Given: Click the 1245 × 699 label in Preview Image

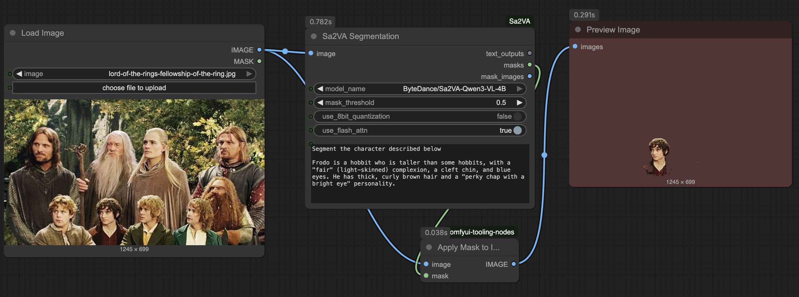Looking at the screenshot, I should [680, 182].
